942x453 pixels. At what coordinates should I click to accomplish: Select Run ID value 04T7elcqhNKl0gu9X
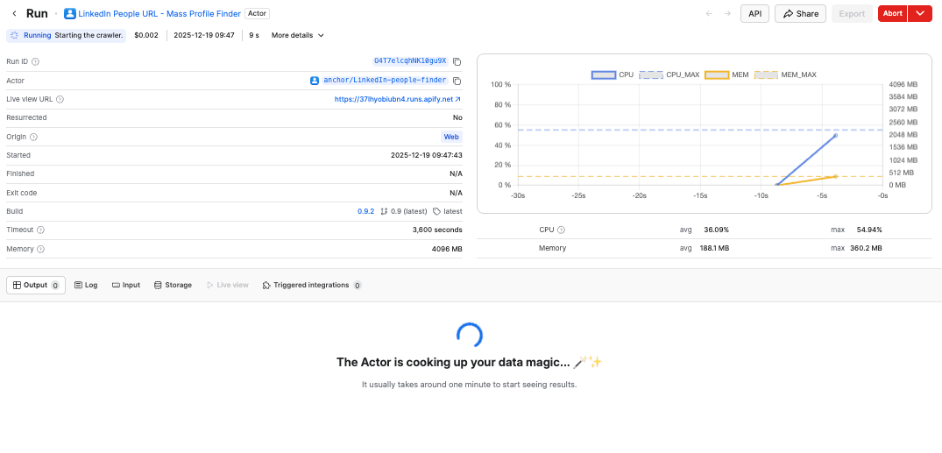tap(410, 61)
